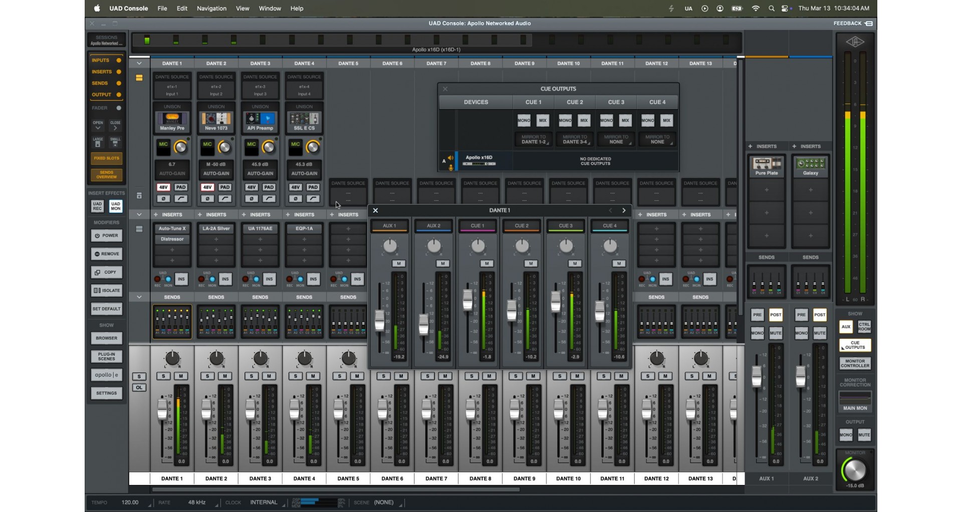Viewport: 962px width, 512px height.
Task: Toggle phase invert on DANTE 1
Action: [x=163, y=199]
